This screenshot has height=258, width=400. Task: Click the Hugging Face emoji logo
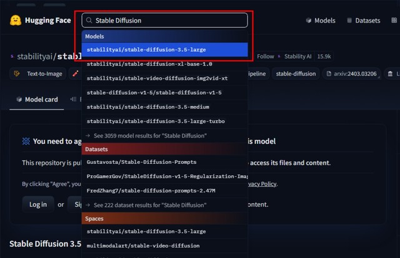click(x=15, y=21)
